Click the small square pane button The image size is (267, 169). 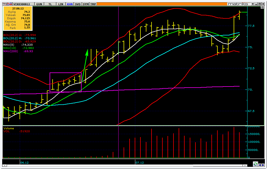pyautogui.click(x=262, y=7)
